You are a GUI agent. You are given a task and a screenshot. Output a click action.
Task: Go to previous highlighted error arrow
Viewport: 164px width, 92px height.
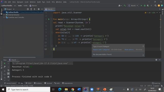[x=157, y=13]
